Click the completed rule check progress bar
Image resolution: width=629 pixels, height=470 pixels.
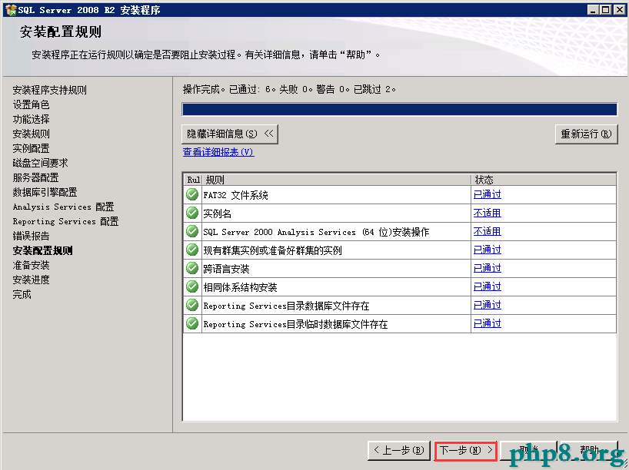pos(400,109)
